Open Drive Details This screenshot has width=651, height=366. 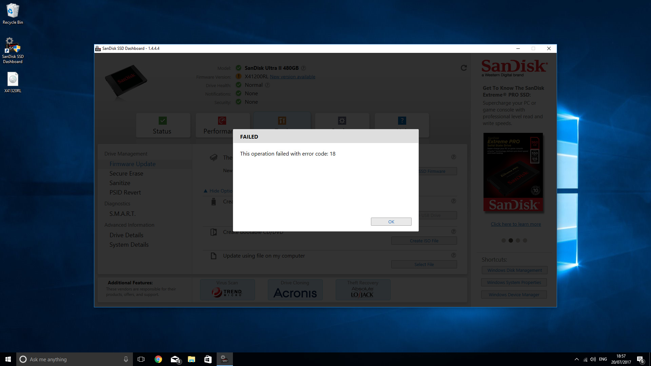coord(126,235)
